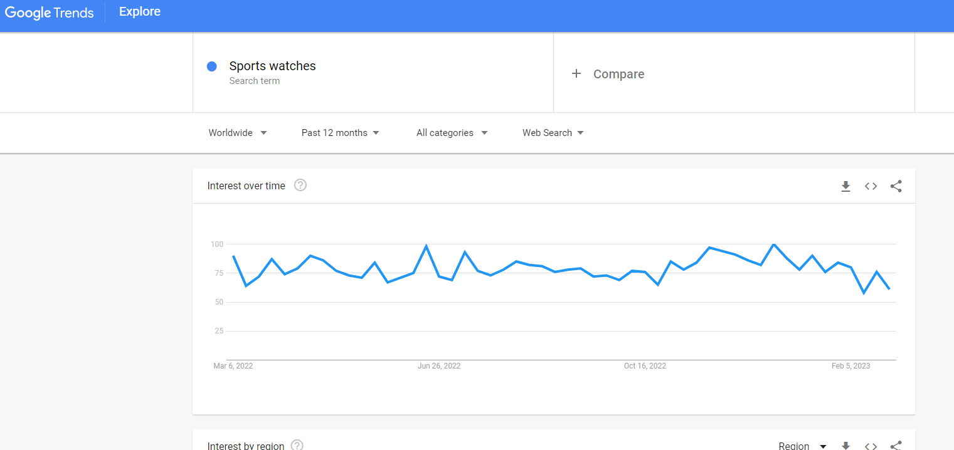Expand the Region selector dropdown
Screen dimensions: 954x450
802,446
